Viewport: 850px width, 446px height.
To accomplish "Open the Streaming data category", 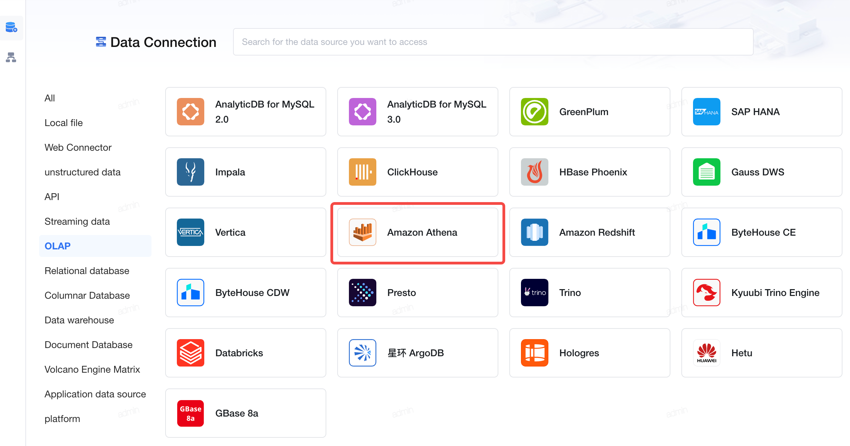I will pos(77,221).
